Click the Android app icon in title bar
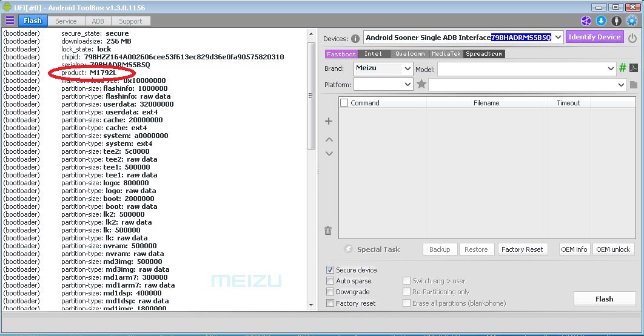This screenshot has width=644, height=336. (x=7, y=7)
